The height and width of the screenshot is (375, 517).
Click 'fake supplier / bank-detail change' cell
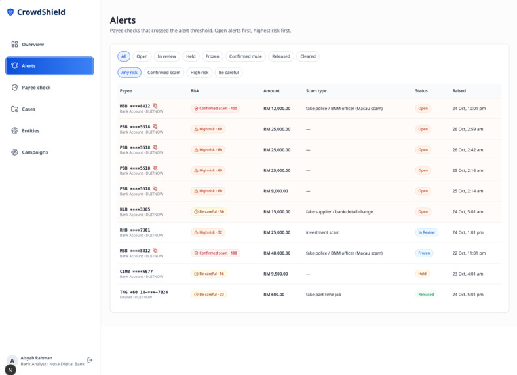pyautogui.click(x=339, y=211)
